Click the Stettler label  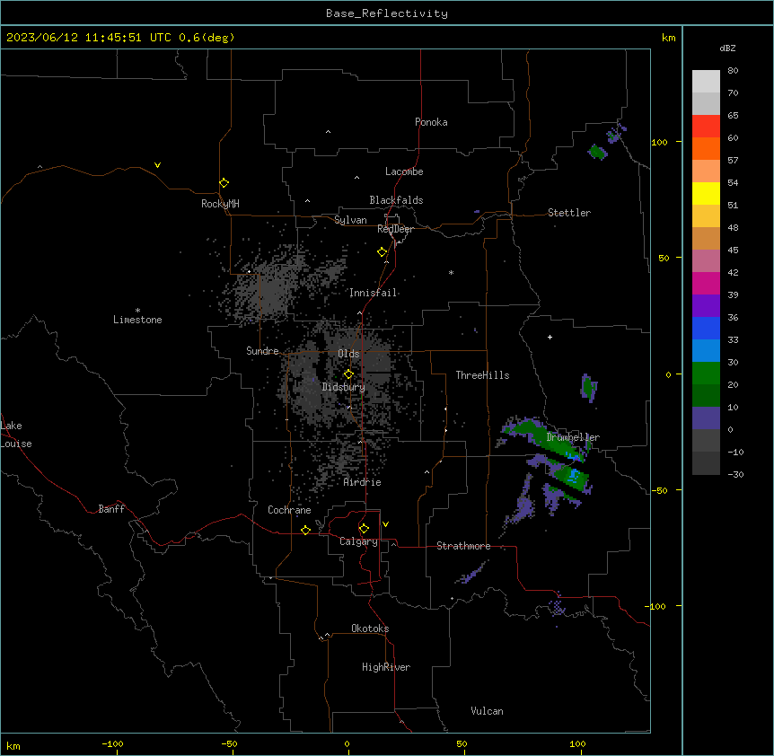(x=569, y=213)
